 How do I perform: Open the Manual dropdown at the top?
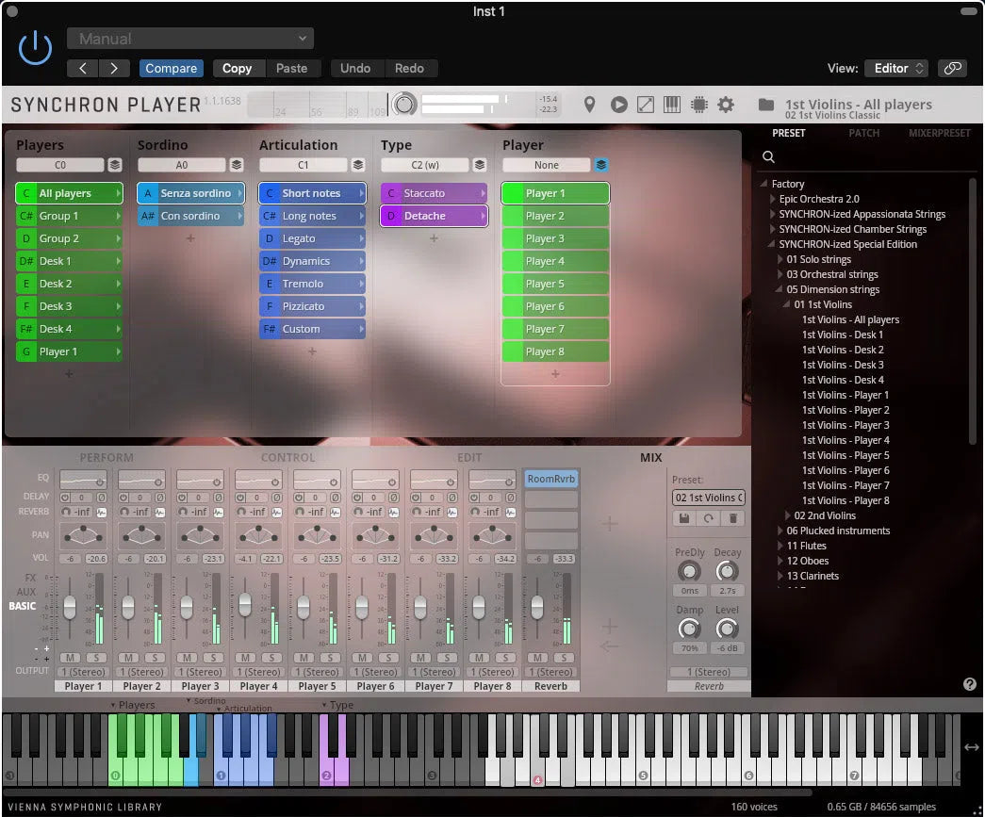(189, 38)
